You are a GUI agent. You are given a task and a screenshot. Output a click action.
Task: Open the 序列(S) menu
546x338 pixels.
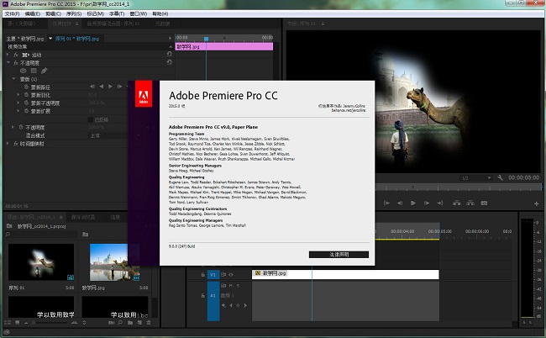pos(74,13)
